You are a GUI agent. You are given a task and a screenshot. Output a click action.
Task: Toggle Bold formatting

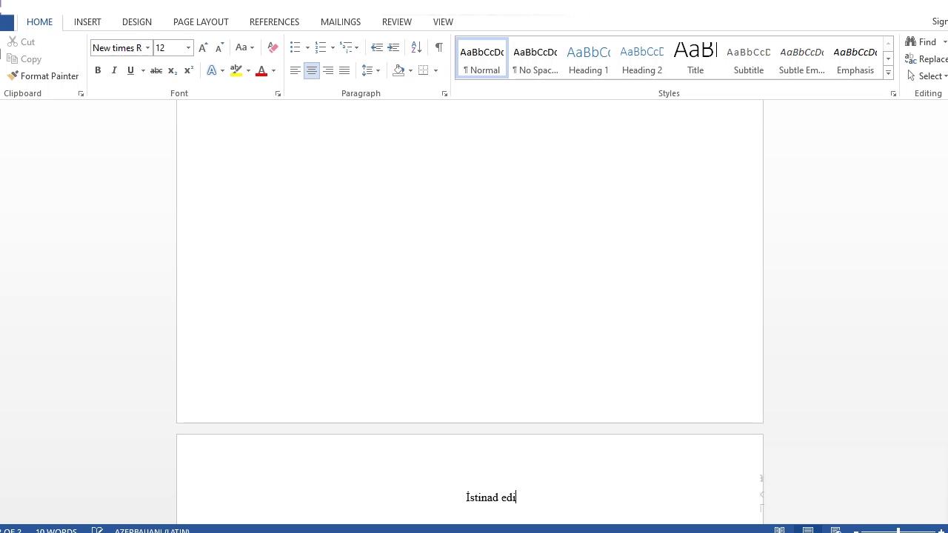[98, 70]
